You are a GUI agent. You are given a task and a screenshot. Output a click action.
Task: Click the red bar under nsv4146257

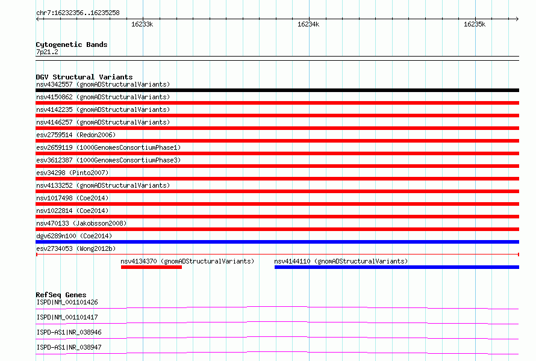(277, 128)
